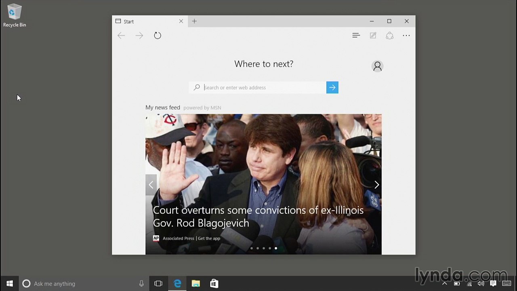
Task: Open Task View on the taskbar
Action: click(158, 284)
